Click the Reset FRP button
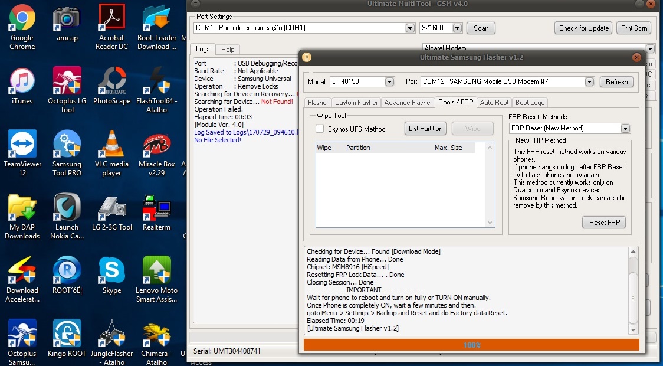 point(604,223)
